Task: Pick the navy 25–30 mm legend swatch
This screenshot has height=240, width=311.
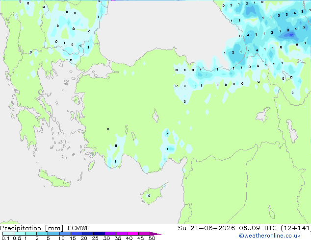Action: coord(99,234)
